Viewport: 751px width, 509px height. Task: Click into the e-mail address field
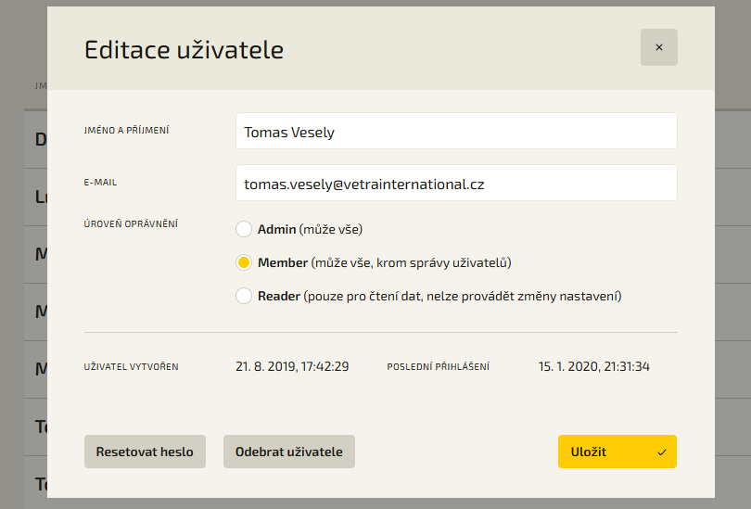pos(456,184)
